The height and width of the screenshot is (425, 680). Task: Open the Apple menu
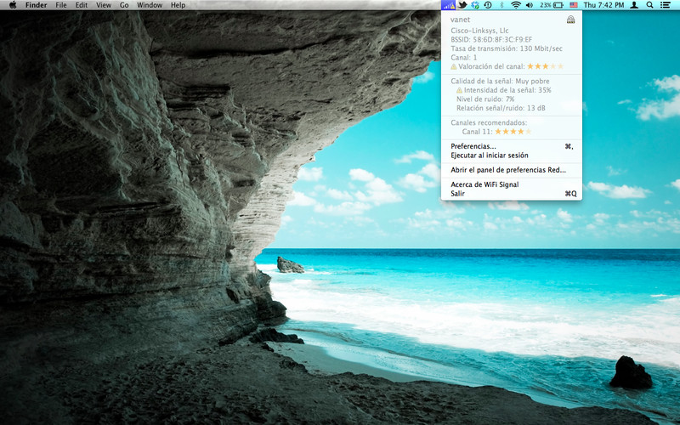pyautogui.click(x=13, y=5)
